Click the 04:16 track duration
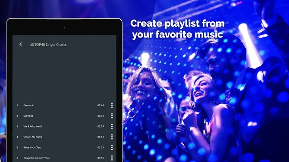The width and height of the screenshot is (289, 162). point(101,137)
